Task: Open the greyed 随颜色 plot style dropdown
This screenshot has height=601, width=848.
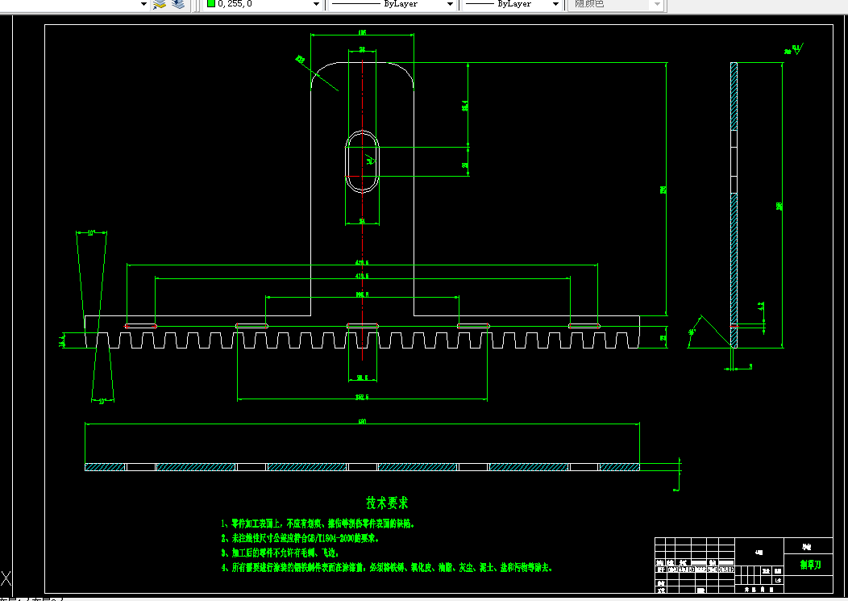Action: 617,4
